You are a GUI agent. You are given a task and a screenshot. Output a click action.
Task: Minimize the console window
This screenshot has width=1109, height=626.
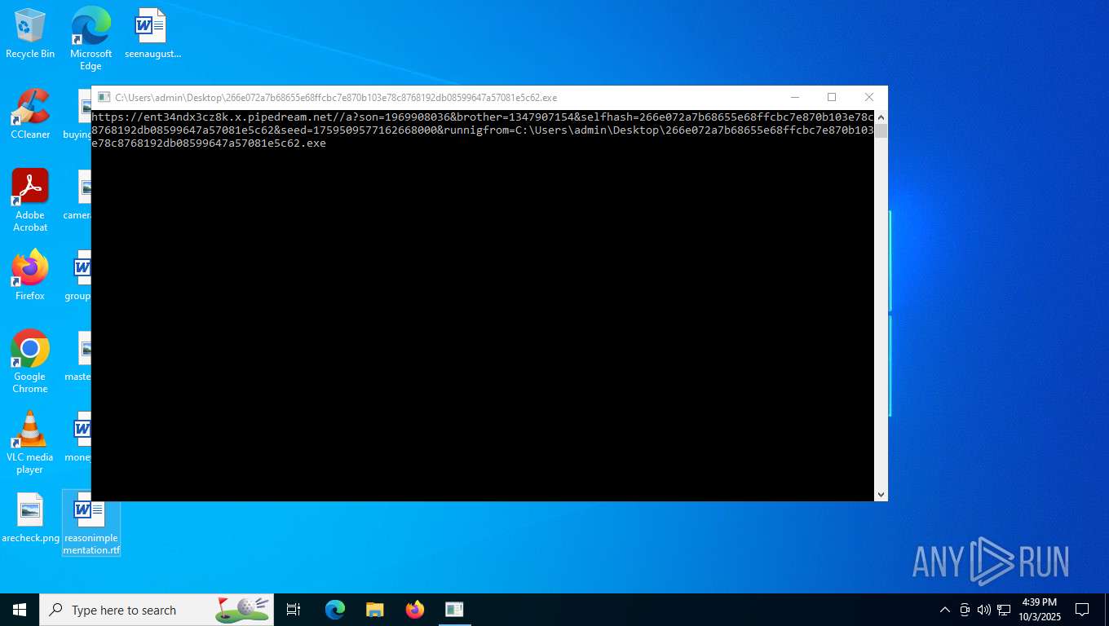pyautogui.click(x=794, y=97)
